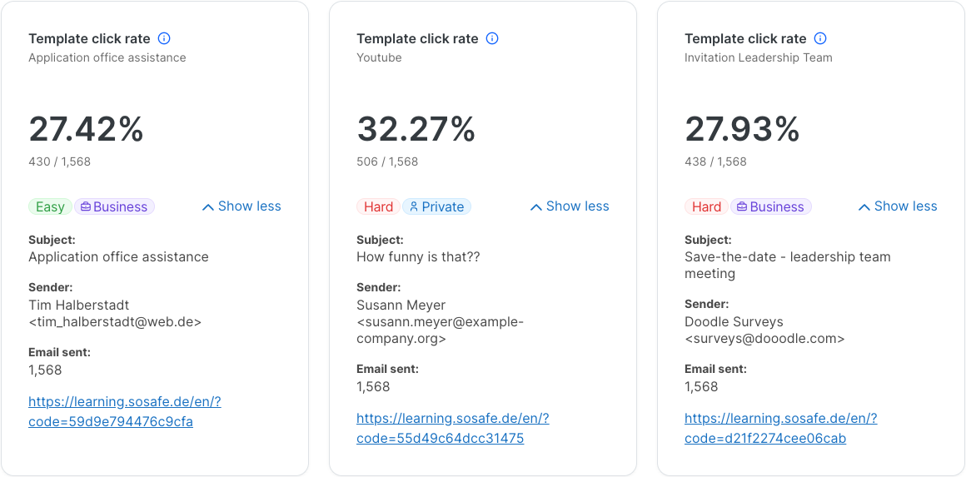
Task: Click briefcase icon in third card's Business tag
Action: click(x=741, y=206)
